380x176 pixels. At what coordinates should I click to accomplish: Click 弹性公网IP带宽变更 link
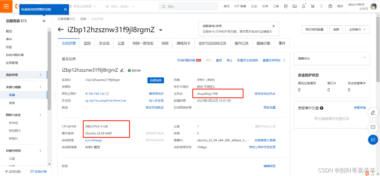[x=262, y=147]
